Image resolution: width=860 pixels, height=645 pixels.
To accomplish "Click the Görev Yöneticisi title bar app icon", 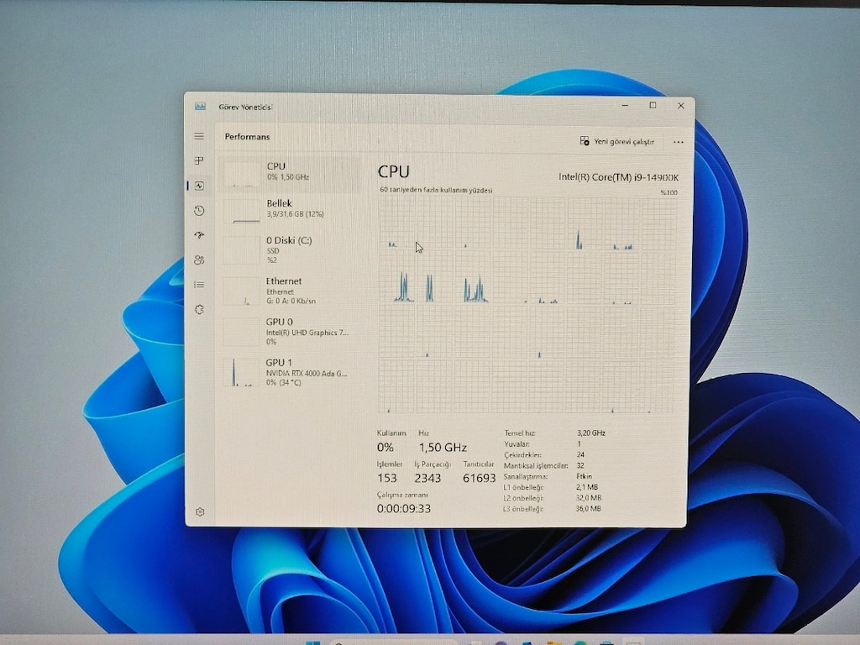I will click(x=200, y=107).
